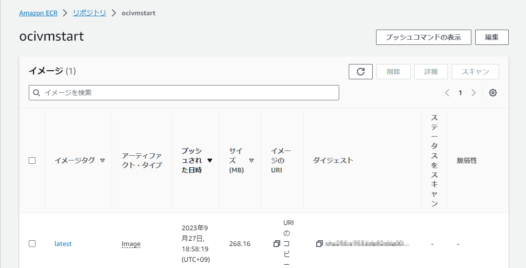
Task: Click the blurred digest value
Action: [367, 244]
